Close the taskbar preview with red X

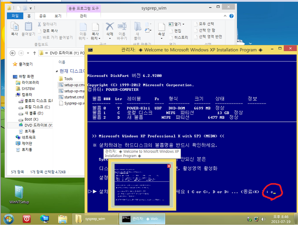tap(169, 166)
